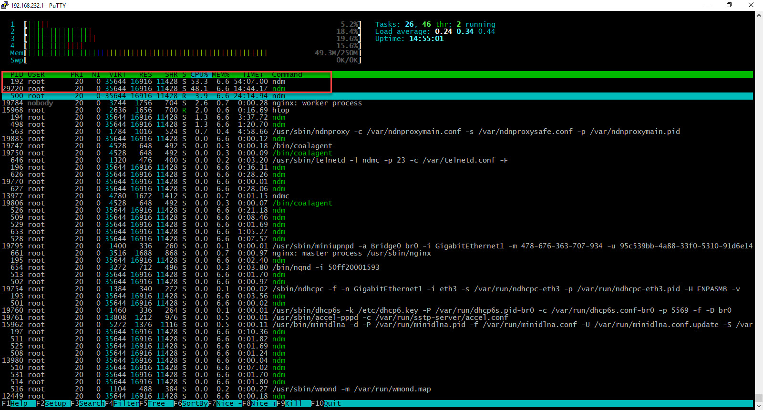Viewport: 763px width, 410px height.
Task: Select ndm process row PID 12449
Action: point(377,396)
